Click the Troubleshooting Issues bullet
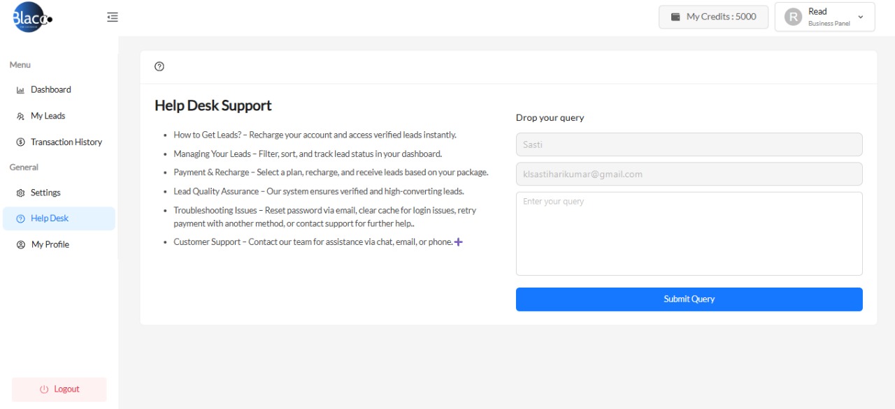Image resolution: width=895 pixels, height=409 pixels. pos(325,217)
